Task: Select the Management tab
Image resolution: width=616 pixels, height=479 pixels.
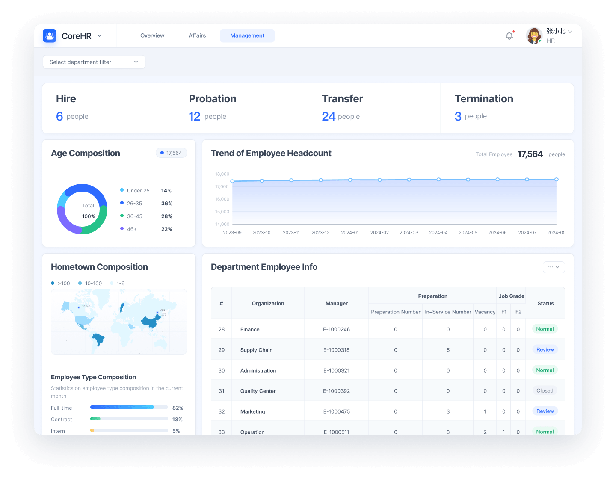Action: coord(247,35)
